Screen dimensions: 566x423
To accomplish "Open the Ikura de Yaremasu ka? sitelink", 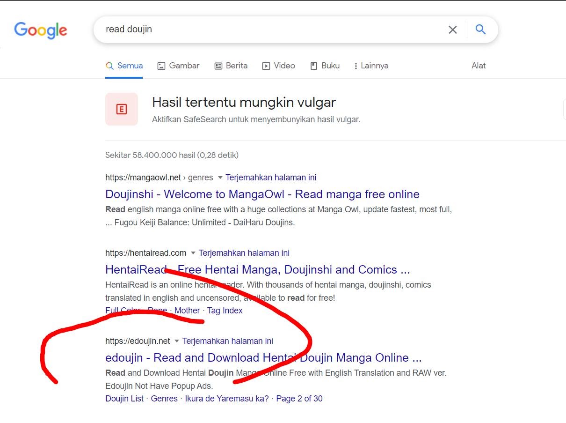I will (227, 399).
